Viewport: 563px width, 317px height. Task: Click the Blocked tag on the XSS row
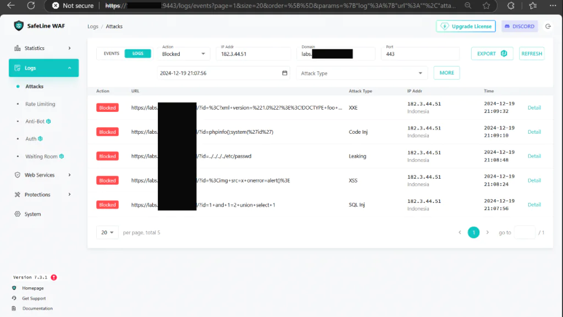point(107,180)
